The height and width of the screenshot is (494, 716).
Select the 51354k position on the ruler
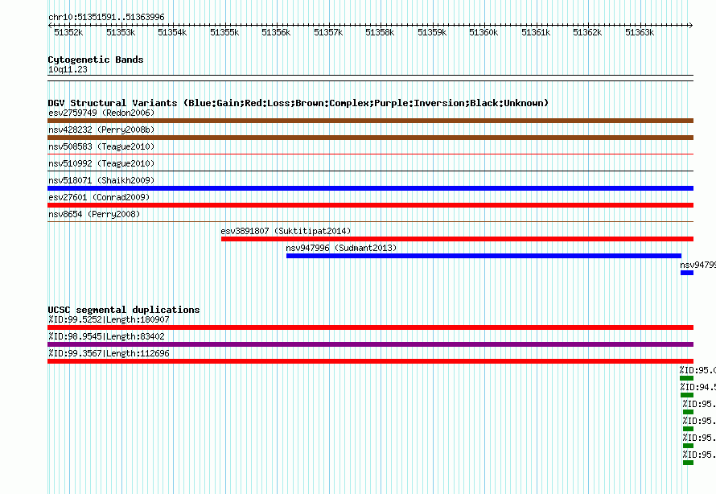(x=172, y=32)
